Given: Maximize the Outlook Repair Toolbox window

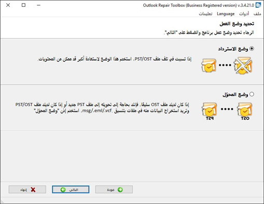Looking at the screenshot, I should (23, 5).
